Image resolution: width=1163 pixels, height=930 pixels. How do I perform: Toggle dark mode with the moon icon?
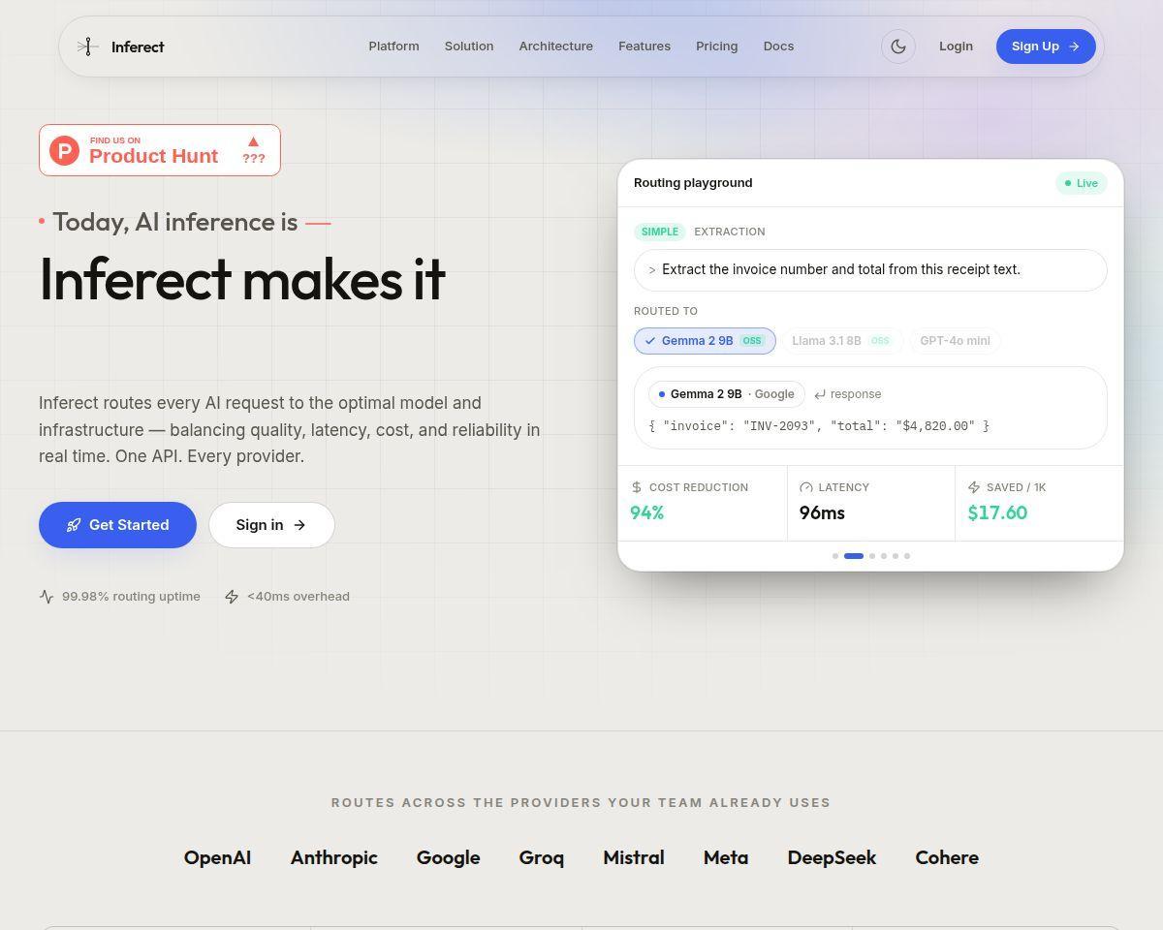[898, 46]
